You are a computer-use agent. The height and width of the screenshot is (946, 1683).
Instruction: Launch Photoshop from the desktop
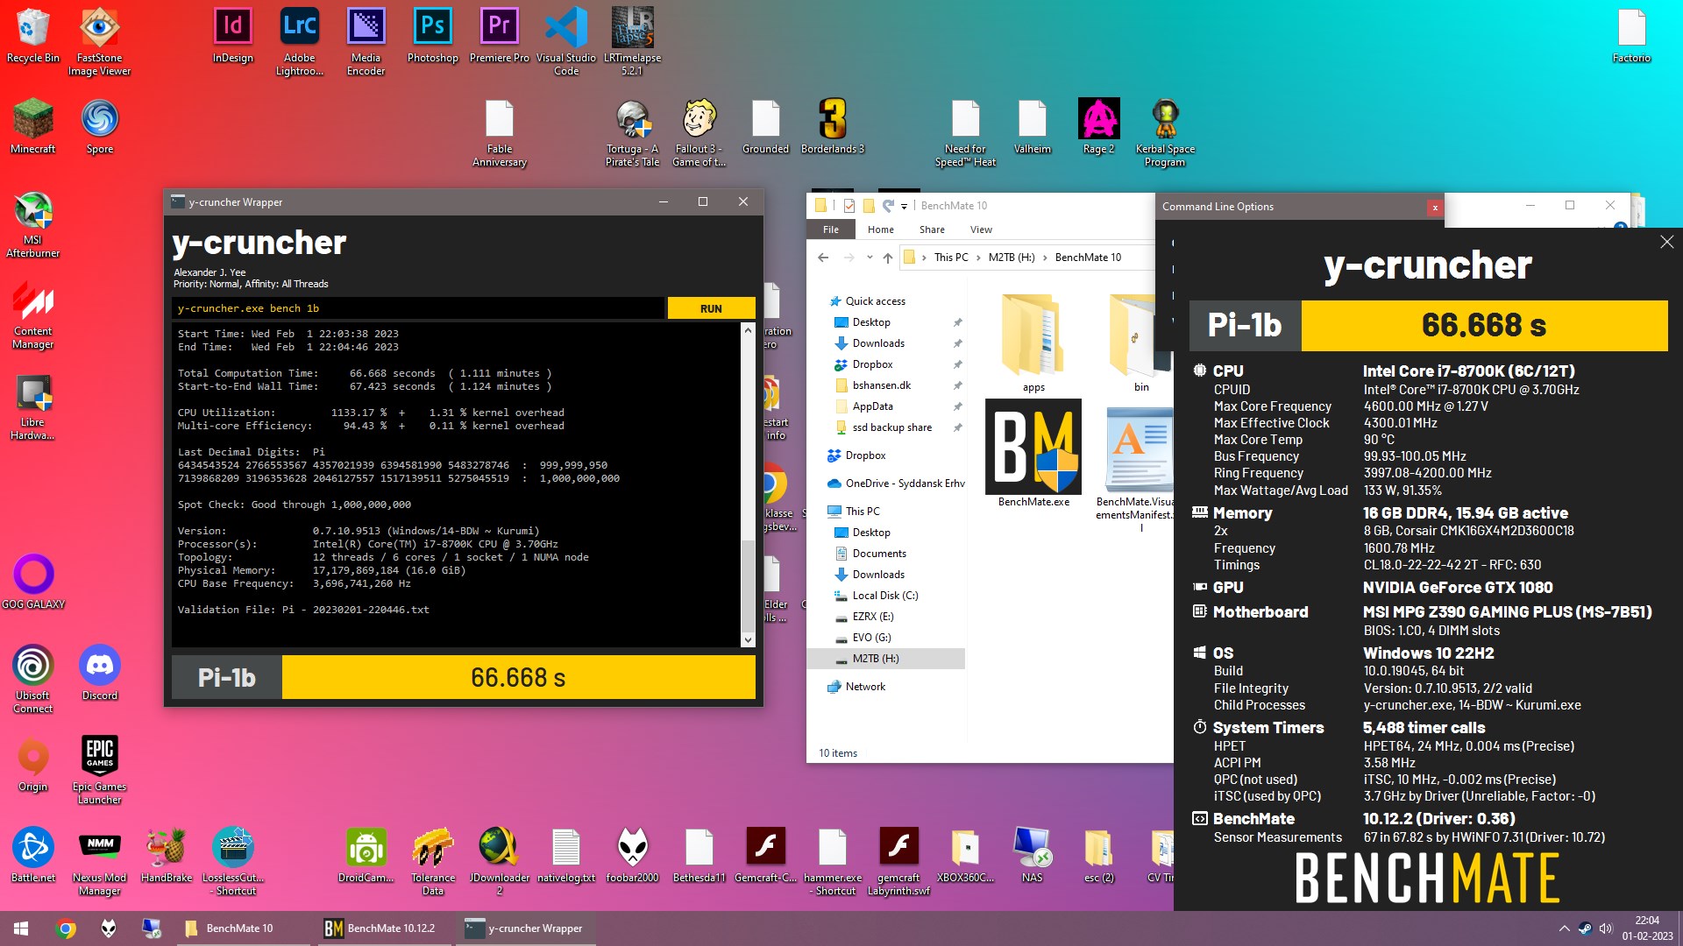tap(433, 36)
